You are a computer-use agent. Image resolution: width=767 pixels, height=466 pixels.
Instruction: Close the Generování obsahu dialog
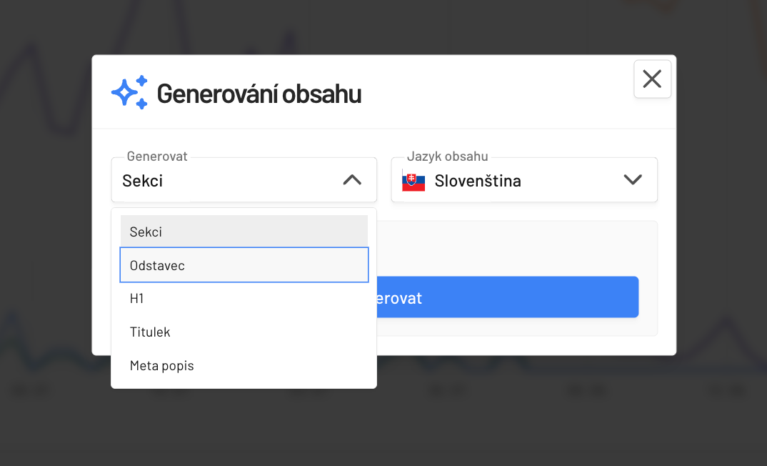[x=652, y=79]
